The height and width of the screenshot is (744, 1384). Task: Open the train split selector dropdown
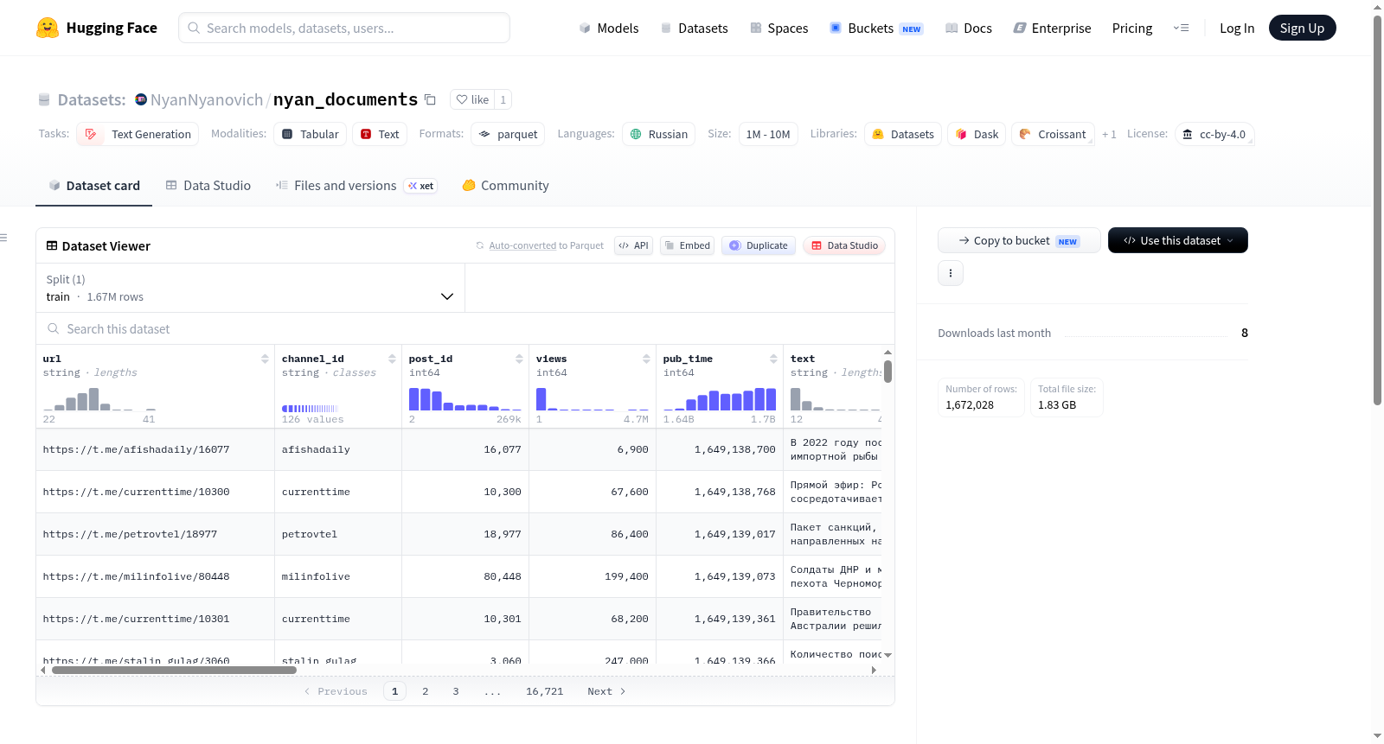point(251,288)
